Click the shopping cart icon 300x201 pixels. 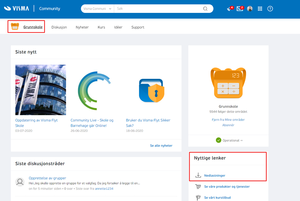pos(198,187)
